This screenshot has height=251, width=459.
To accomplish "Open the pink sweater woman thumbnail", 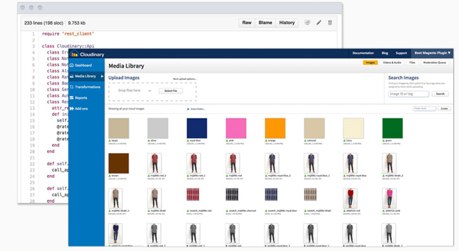I will tap(389, 199).
